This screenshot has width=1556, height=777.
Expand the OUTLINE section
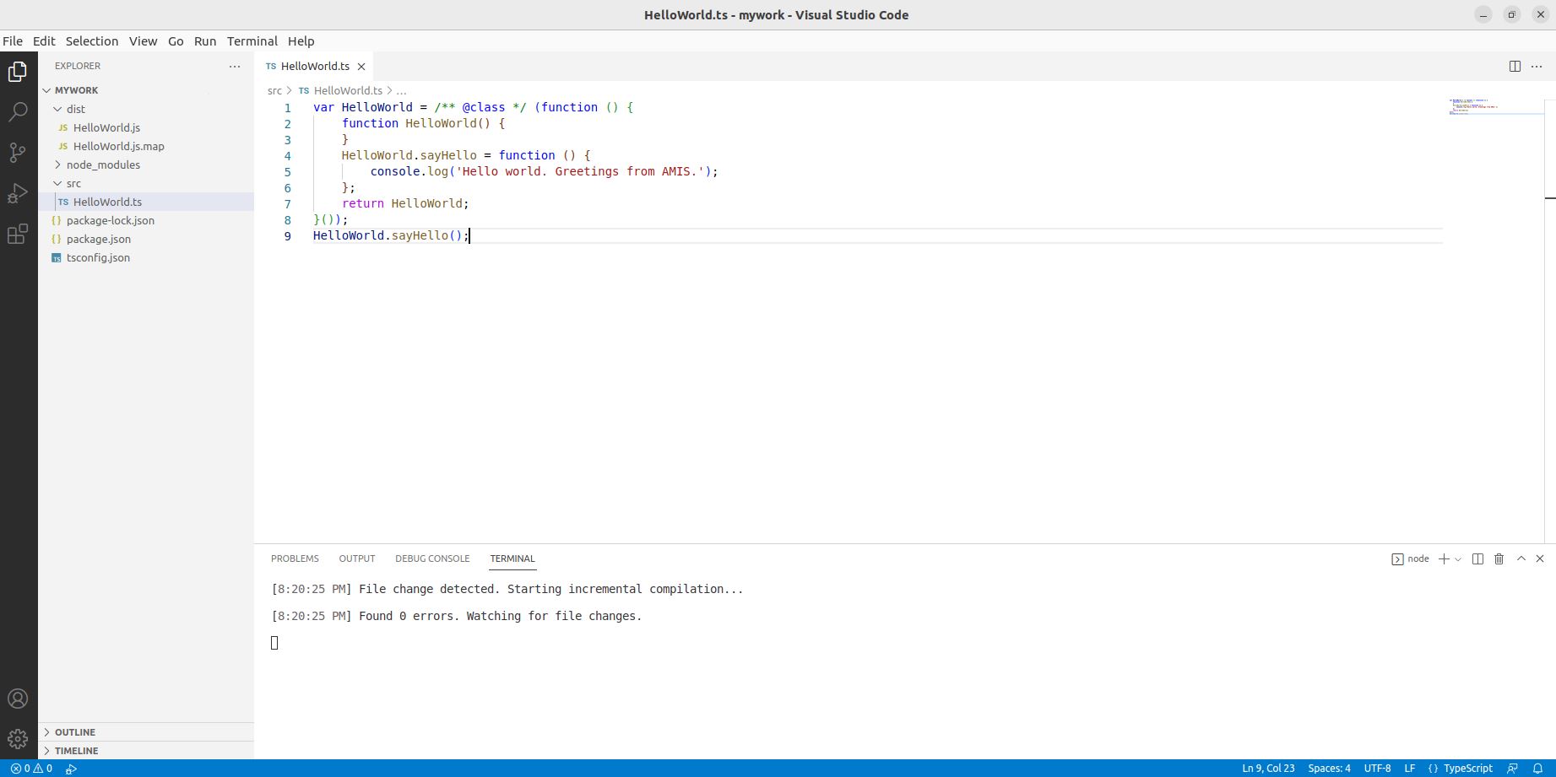click(x=74, y=731)
